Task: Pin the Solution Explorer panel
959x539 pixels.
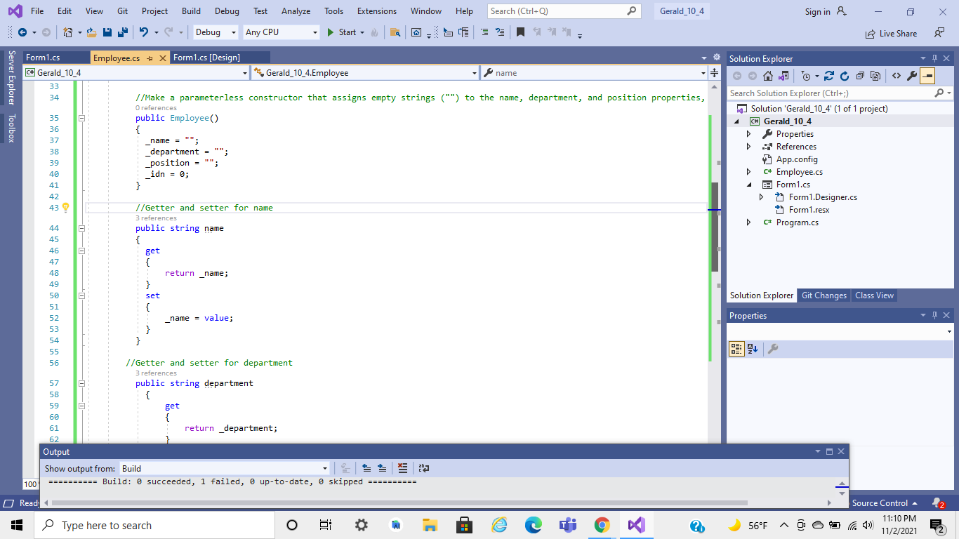Action: click(x=934, y=58)
